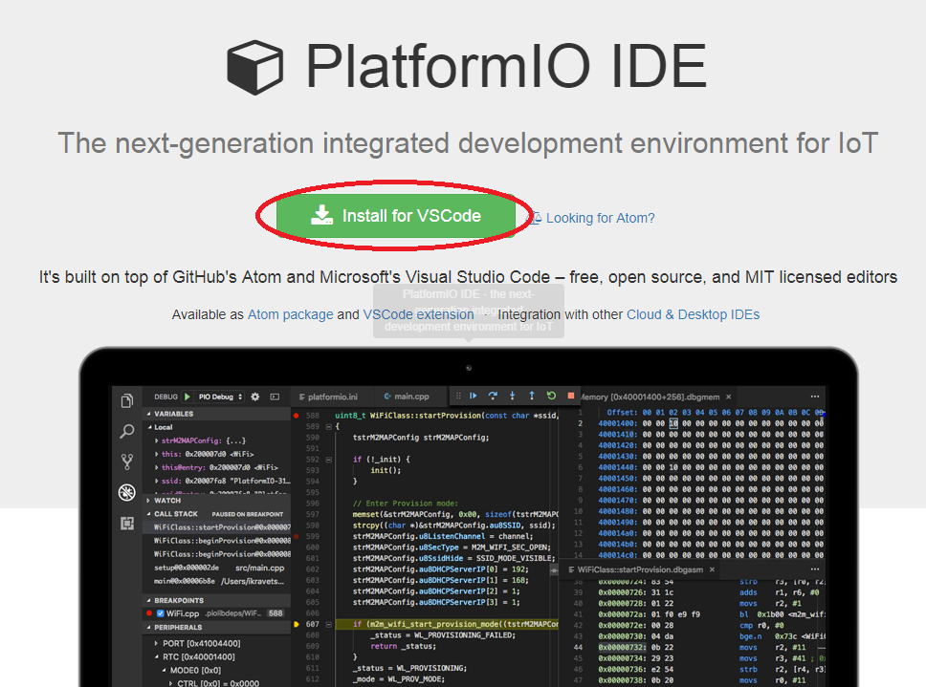Collapse the code fold at line 589
The width and height of the screenshot is (926, 687).
point(329,426)
